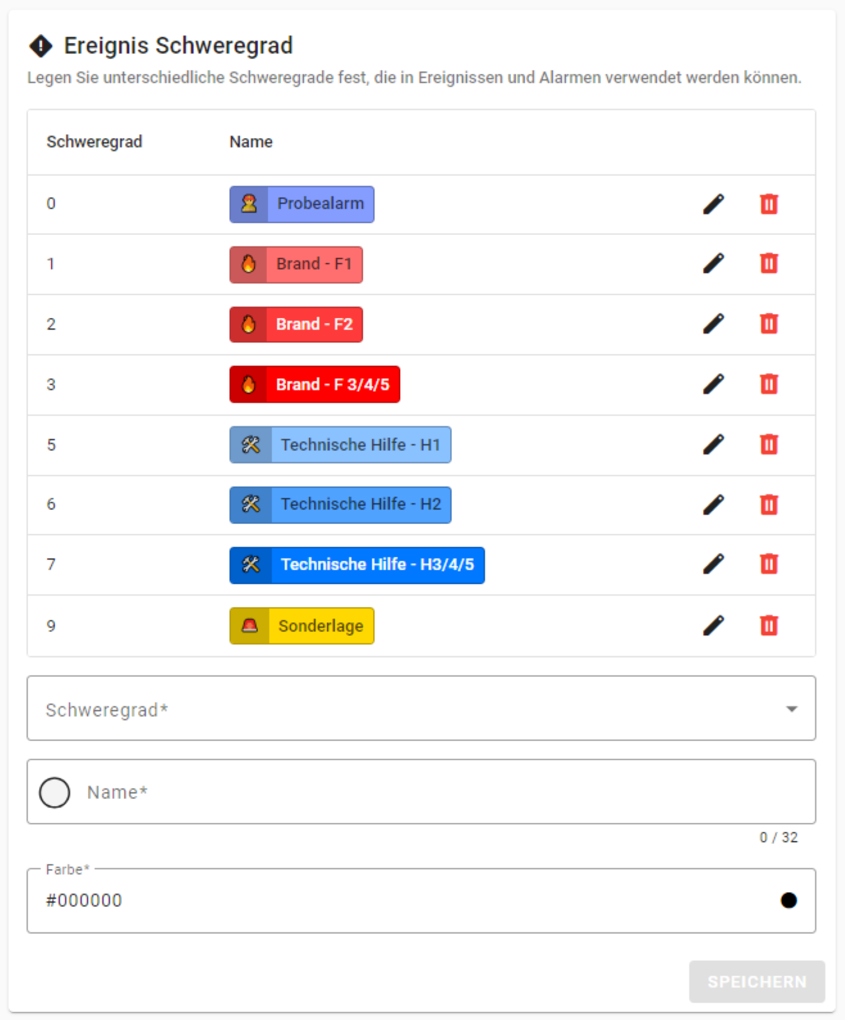This screenshot has width=845, height=1020.
Task: Delete the Sonderlage severity entry
Action: (769, 626)
